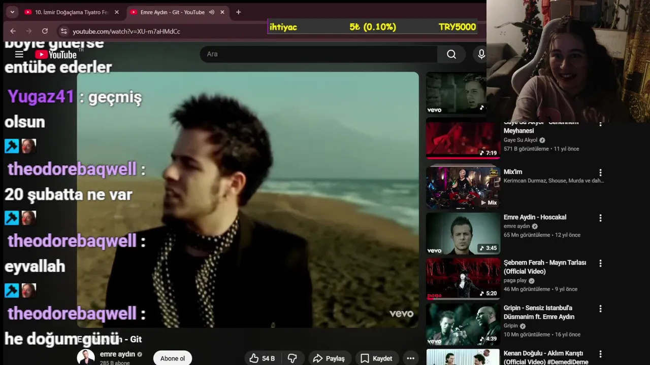Close the Emre Aydın - Git tab
Screen dimensions: 650x365
(x=222, y=12)
